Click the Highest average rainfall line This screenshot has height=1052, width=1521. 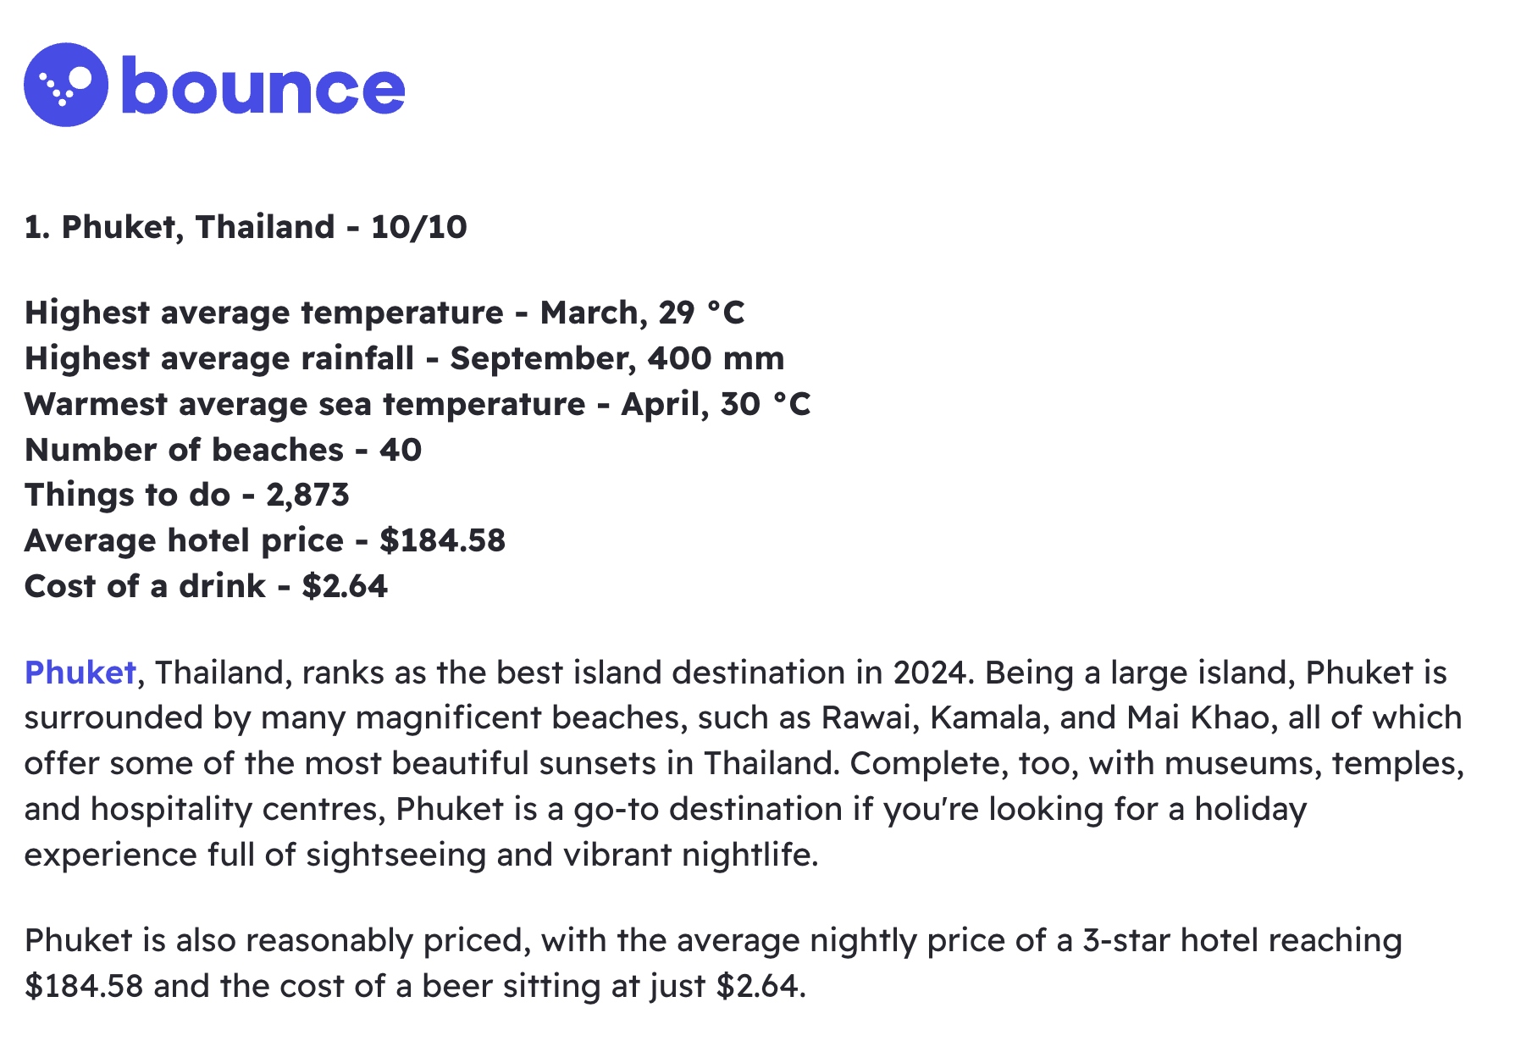tap(405, 358)
